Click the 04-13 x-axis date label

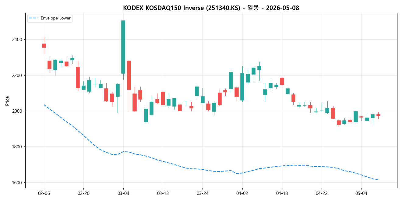282,193
